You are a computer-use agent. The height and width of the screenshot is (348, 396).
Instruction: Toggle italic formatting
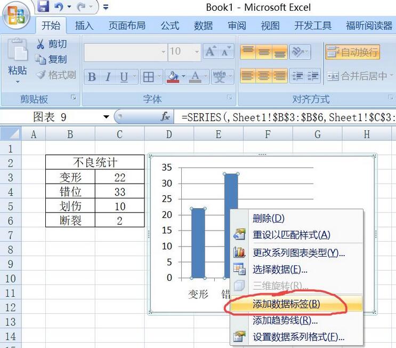(x=108, y=77)
